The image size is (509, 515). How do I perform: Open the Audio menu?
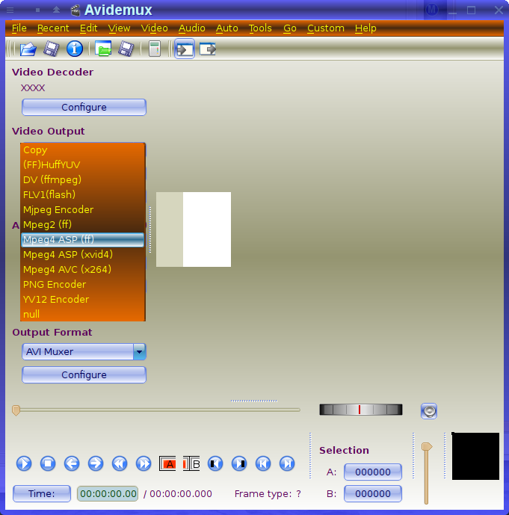(x=192, y=28)
